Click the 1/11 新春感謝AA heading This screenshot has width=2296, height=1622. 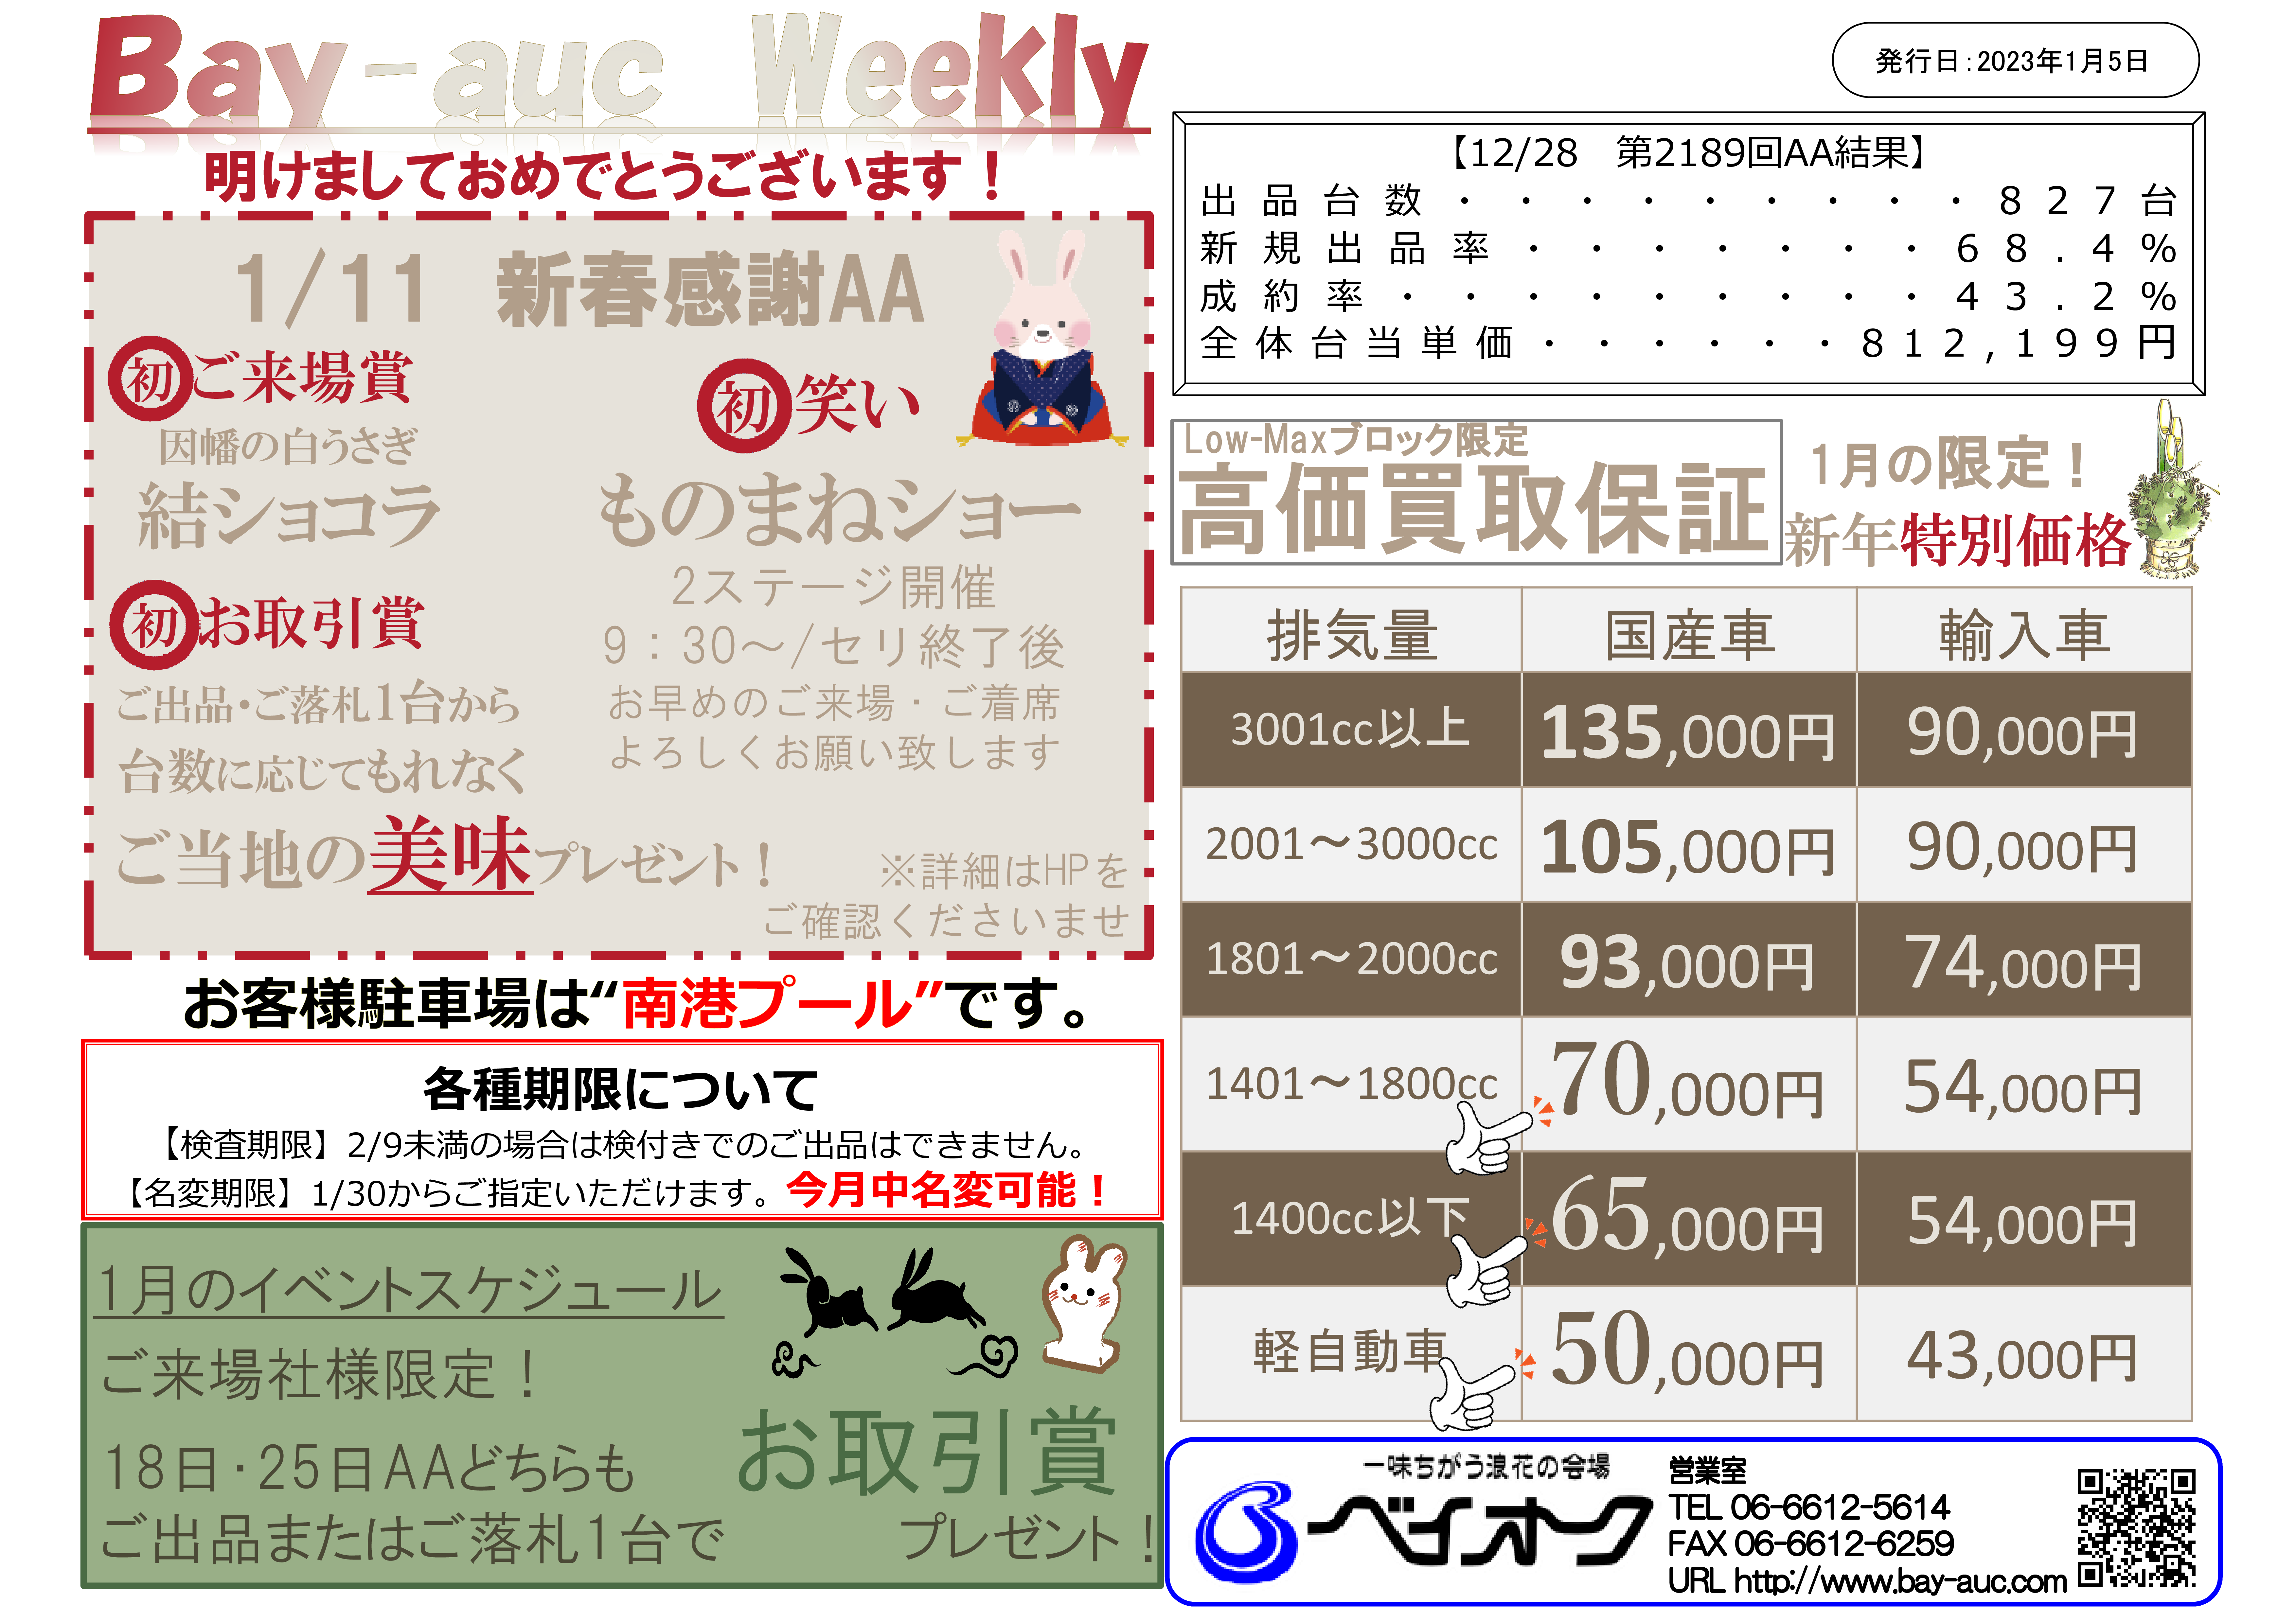click(580, 289)
